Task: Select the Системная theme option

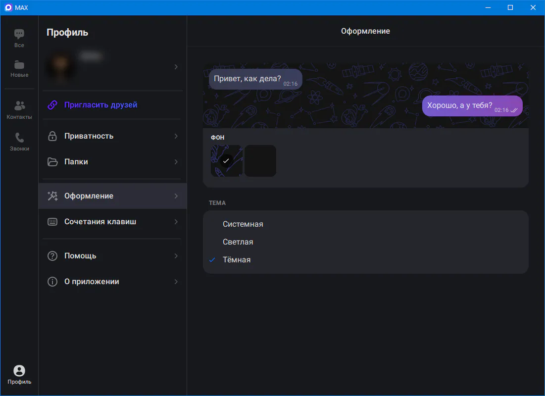Action: (243, 224)
